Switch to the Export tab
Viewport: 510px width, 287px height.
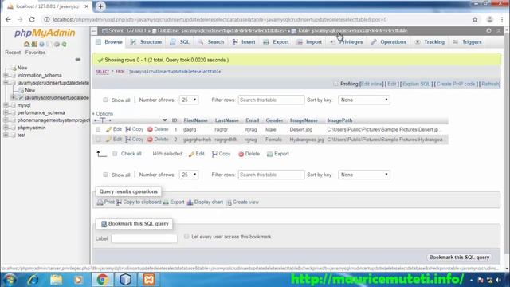tap(276, 42)
